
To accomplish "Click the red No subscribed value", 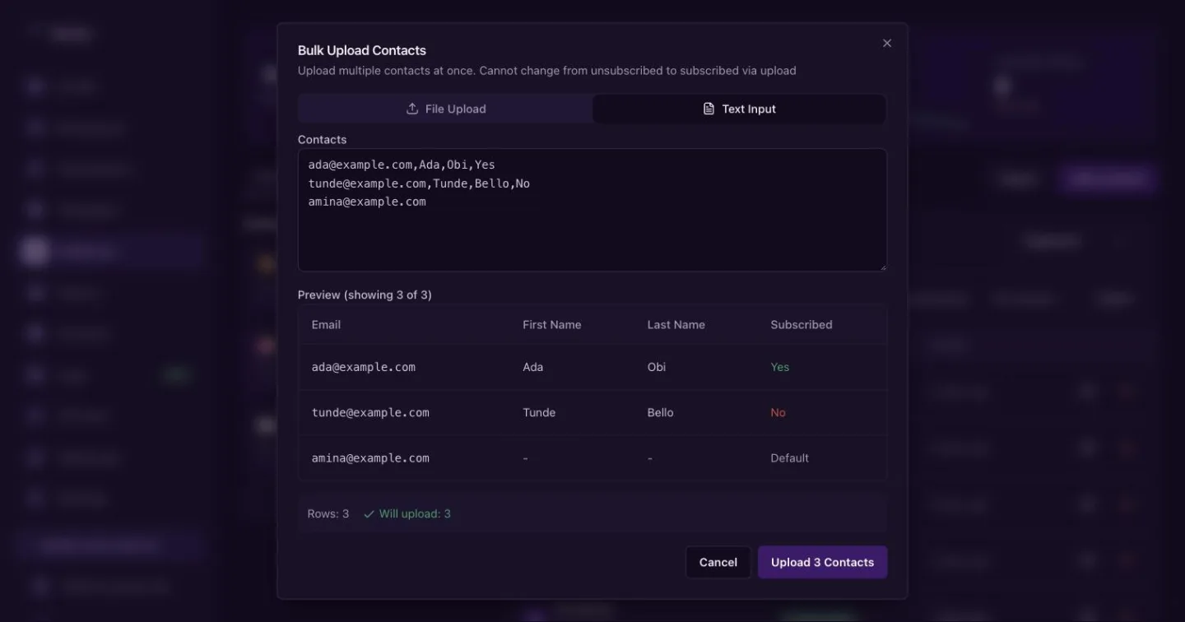I will click(x=778, y=412).
